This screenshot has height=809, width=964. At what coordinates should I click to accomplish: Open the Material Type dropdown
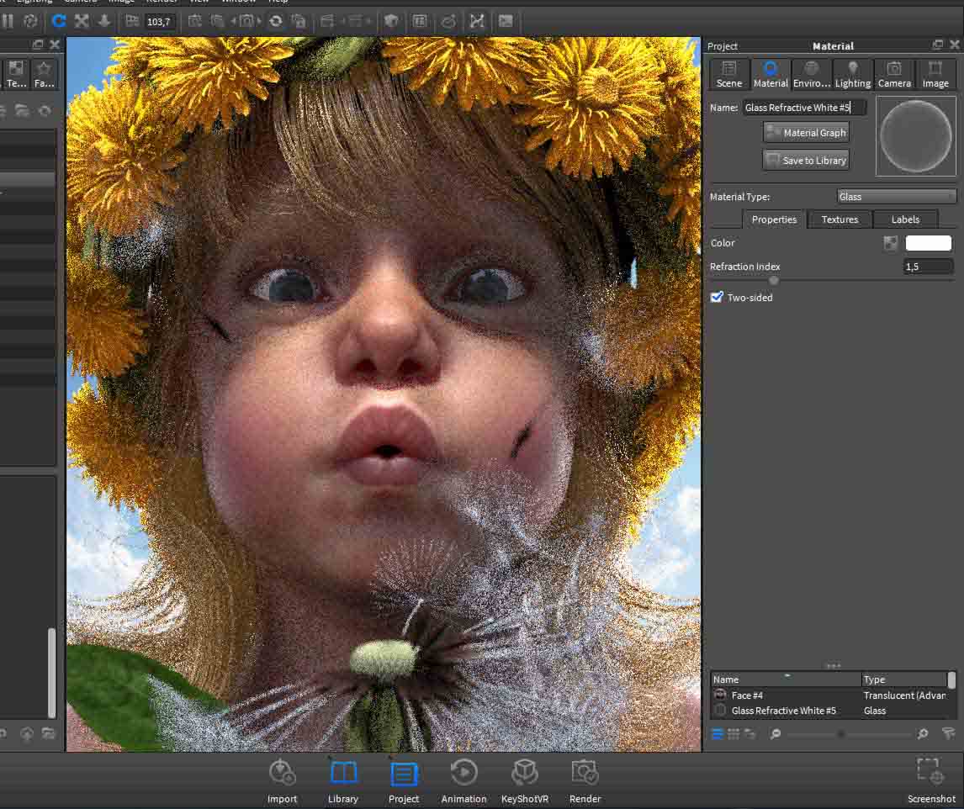click(897, 197)
